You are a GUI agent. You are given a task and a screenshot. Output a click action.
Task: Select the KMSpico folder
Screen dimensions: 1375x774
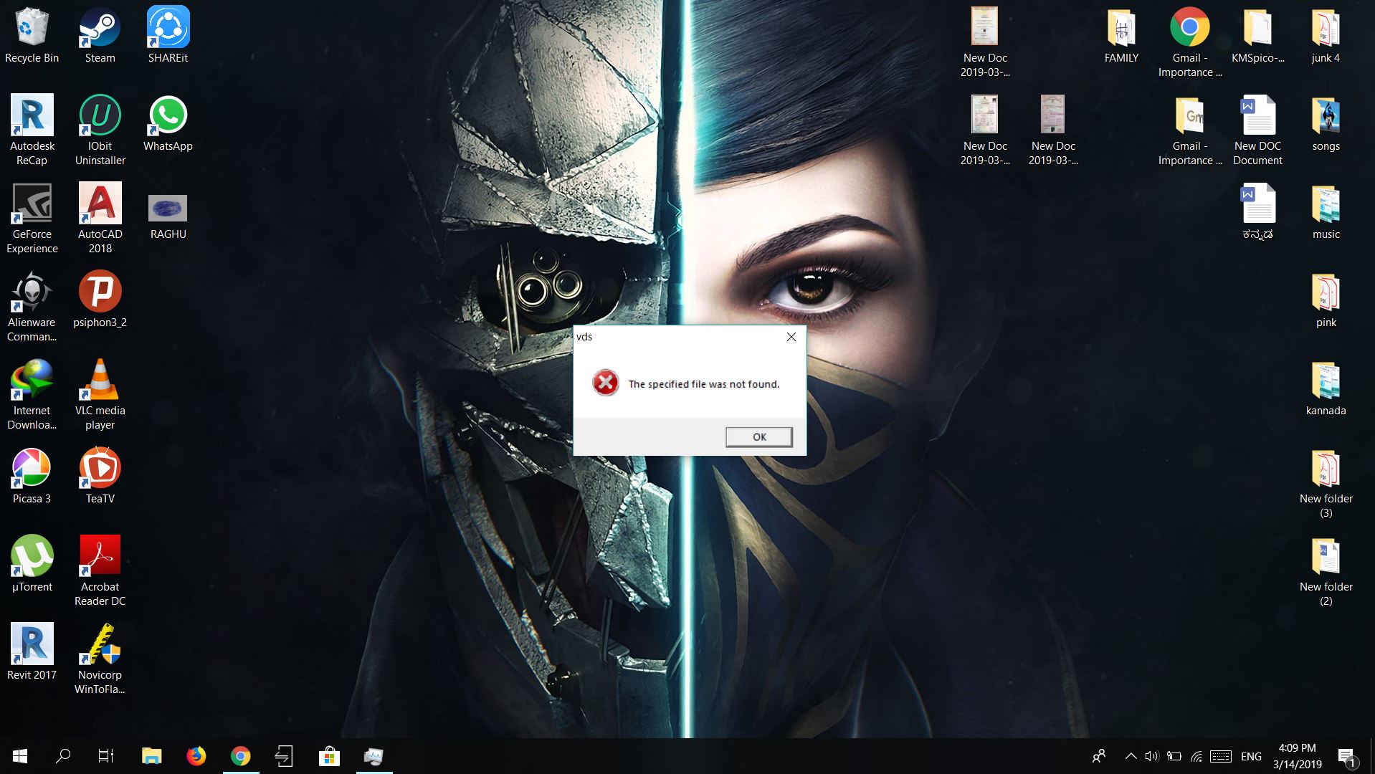(1257, 36)
